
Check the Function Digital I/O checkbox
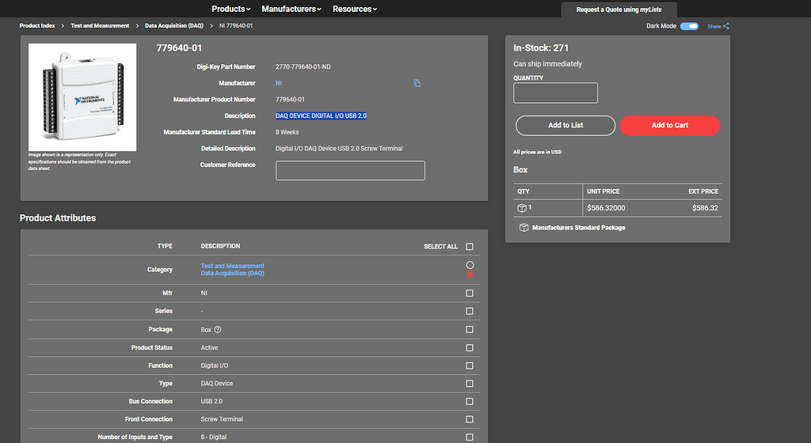click(470, 365)
